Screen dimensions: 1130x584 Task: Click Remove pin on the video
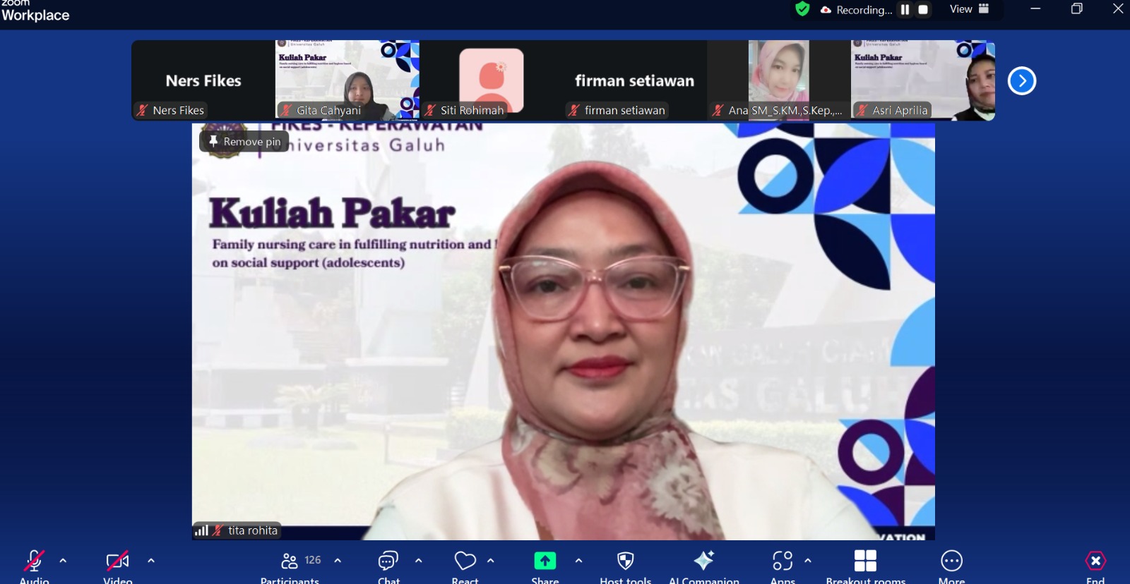[x=244, y=142]
